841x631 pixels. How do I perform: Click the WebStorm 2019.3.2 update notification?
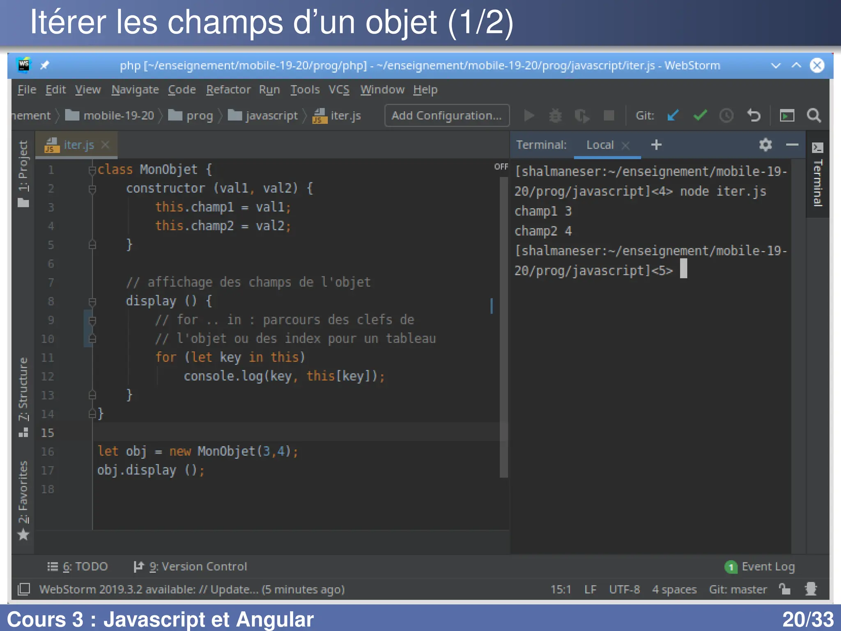pyautogui.click(x=192, y=590)
